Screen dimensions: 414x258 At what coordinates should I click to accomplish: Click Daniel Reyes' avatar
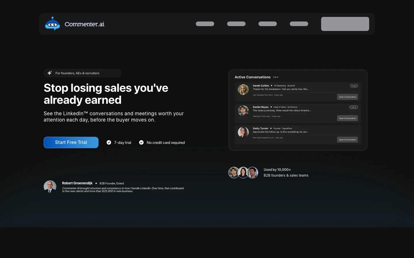[243, 111]
